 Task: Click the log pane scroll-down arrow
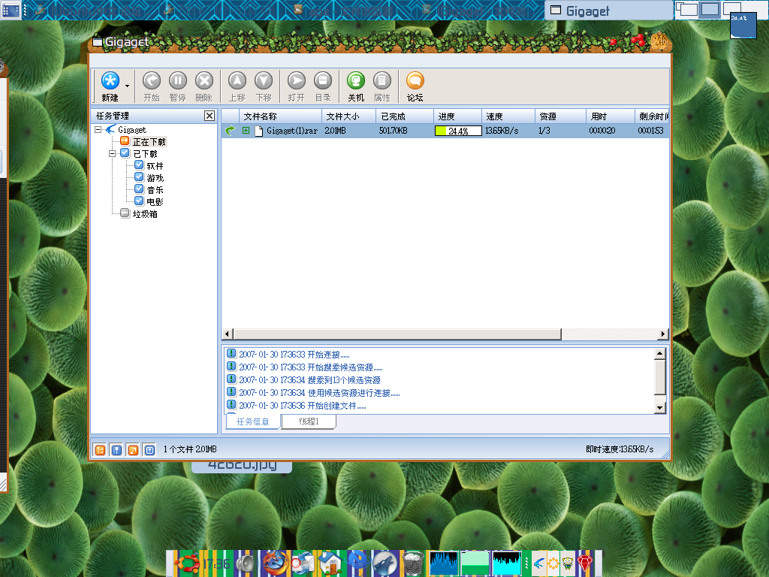(659, 408)
